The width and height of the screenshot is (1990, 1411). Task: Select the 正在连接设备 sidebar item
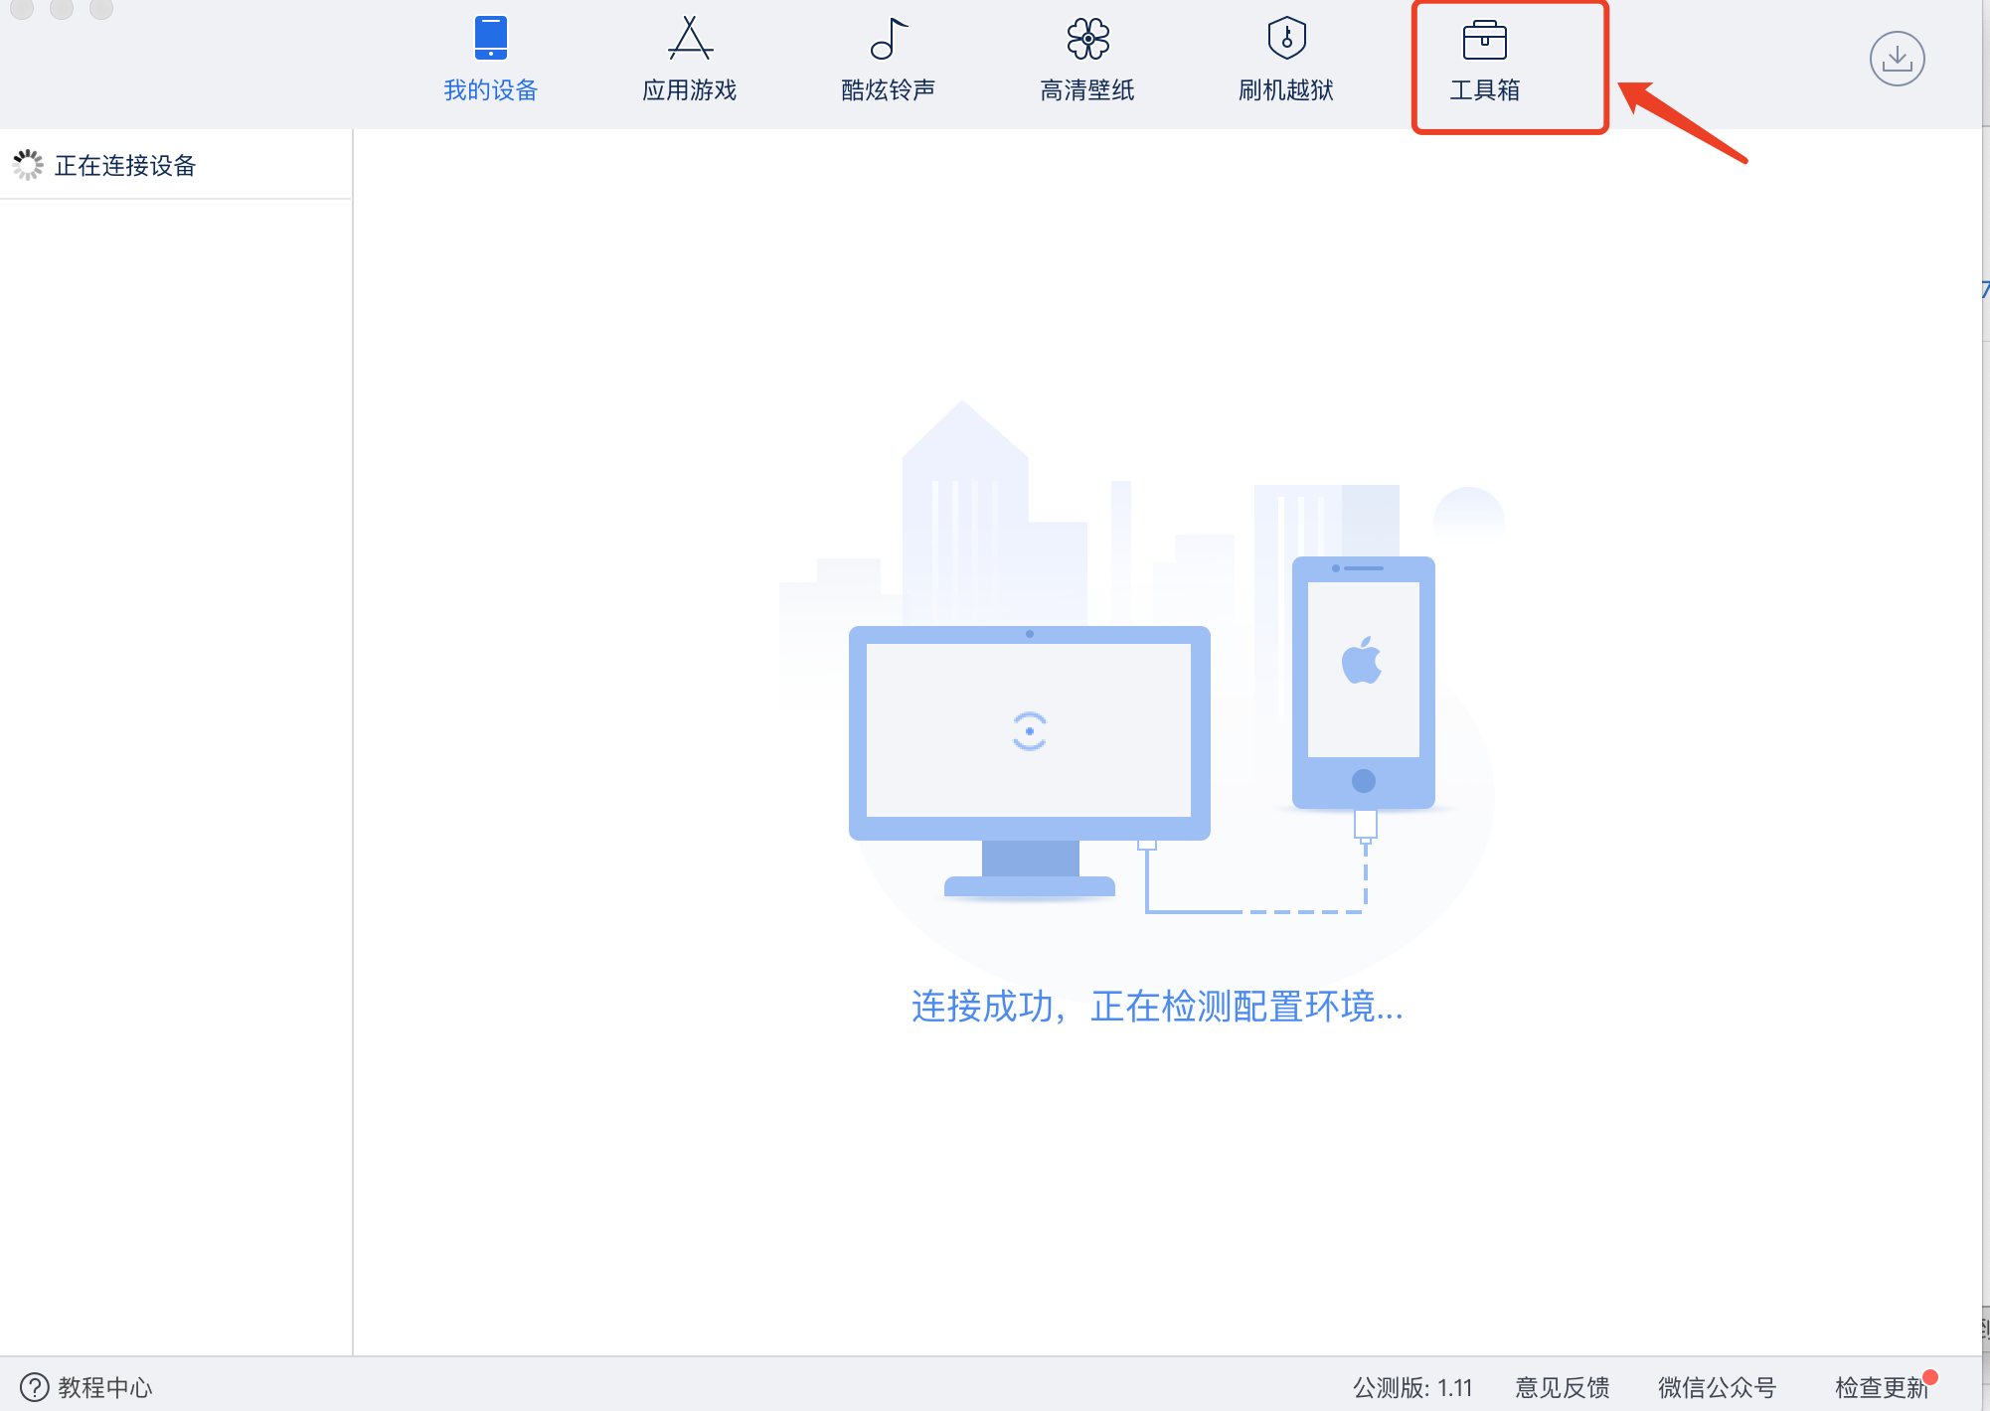pyautogui.click(x=125, y=165)
